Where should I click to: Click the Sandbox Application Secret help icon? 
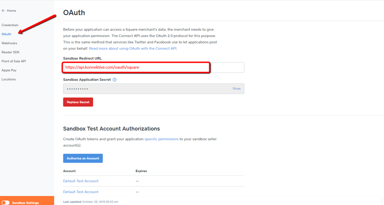coord(115,80)
